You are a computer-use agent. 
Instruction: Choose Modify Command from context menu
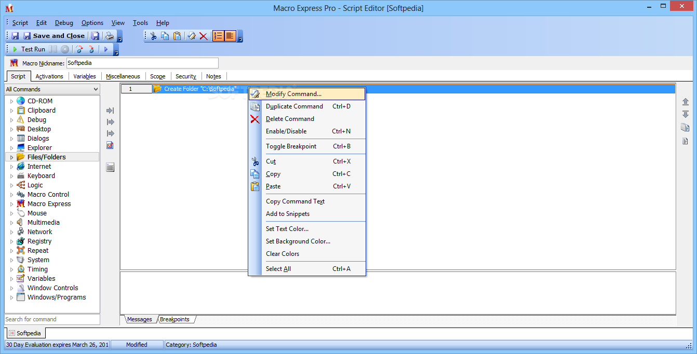pos(307,94)
